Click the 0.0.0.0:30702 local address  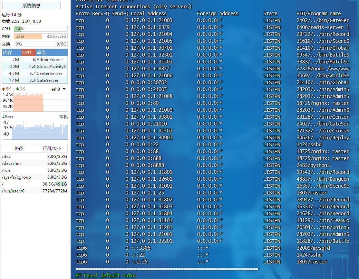click(x=149, y=82)
